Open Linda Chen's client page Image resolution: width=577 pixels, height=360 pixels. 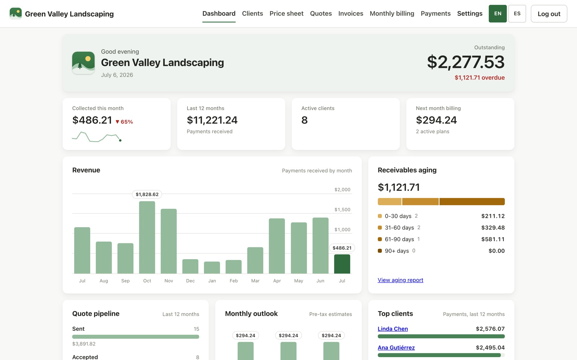click(x=393, y=329)
